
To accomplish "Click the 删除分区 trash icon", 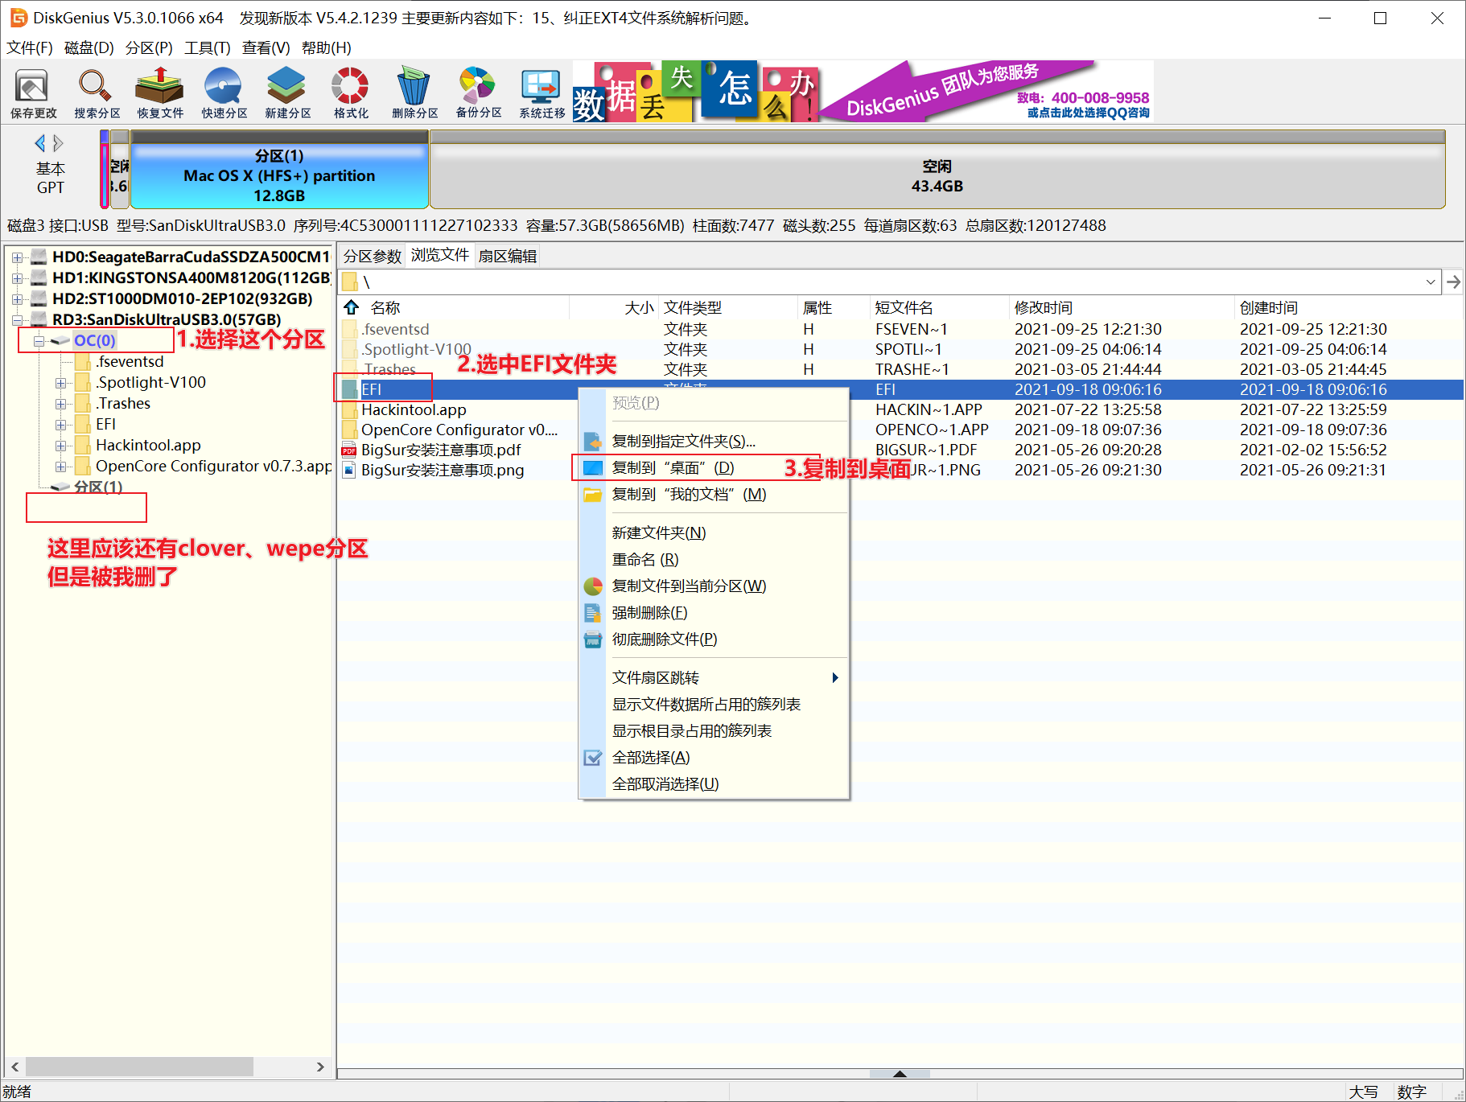I will point(414,93).
